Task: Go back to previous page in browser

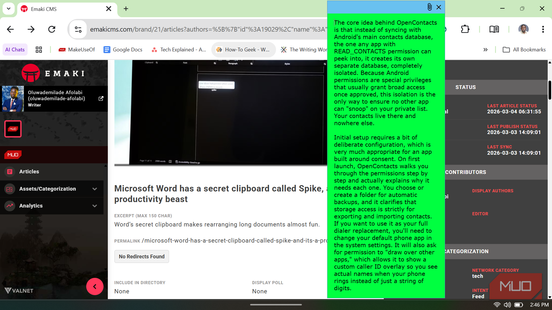Action: 10,29
